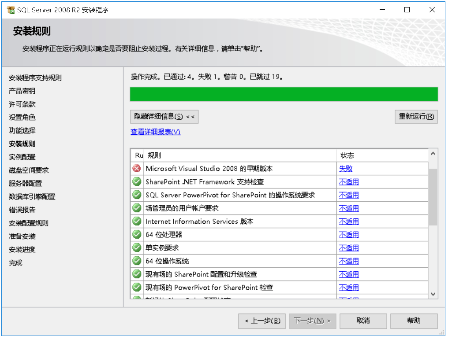Image resolution: width=467 pixels, height=347 pixels.
Task: Click rules list scrollbar down arrow
Action: coord(433,294)
